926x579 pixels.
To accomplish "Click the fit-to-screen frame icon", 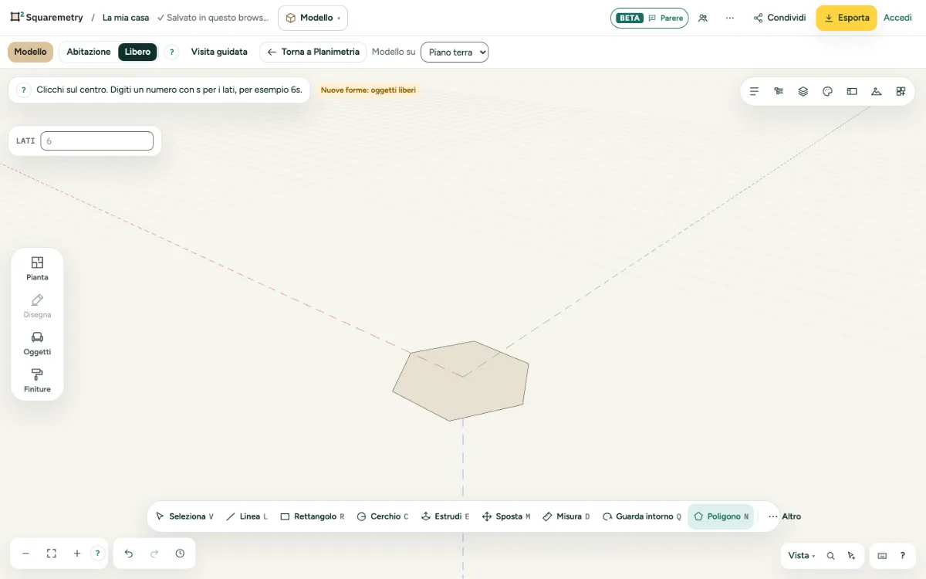I will click(52, 554).
